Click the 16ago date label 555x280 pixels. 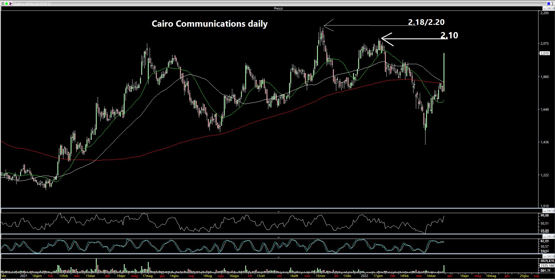234,276
